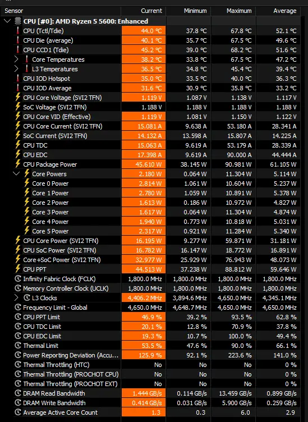The height and width of the screenshot is (422, 308).
Task: Click clock icon for DRAM Read Bandwidth
Action: (x=18, y=393)
